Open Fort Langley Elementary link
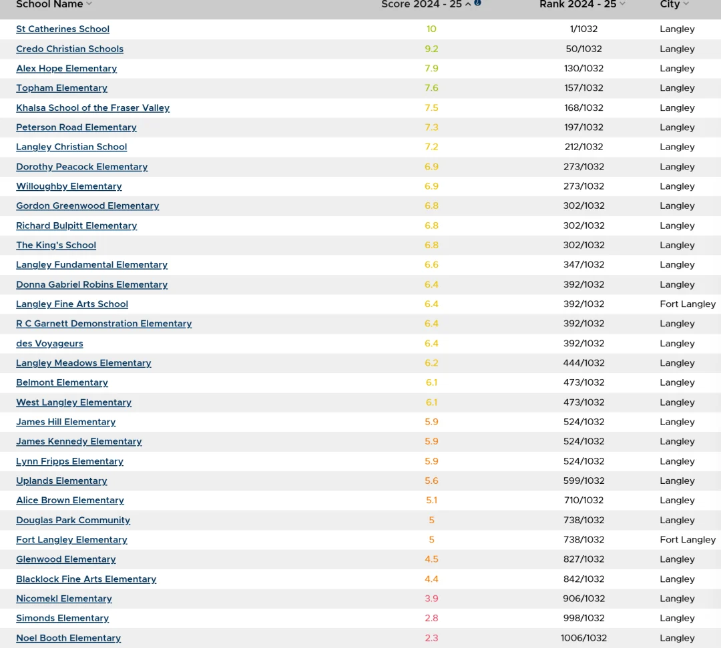This screenshot has width=721, height=648. (x=71, y=539)
